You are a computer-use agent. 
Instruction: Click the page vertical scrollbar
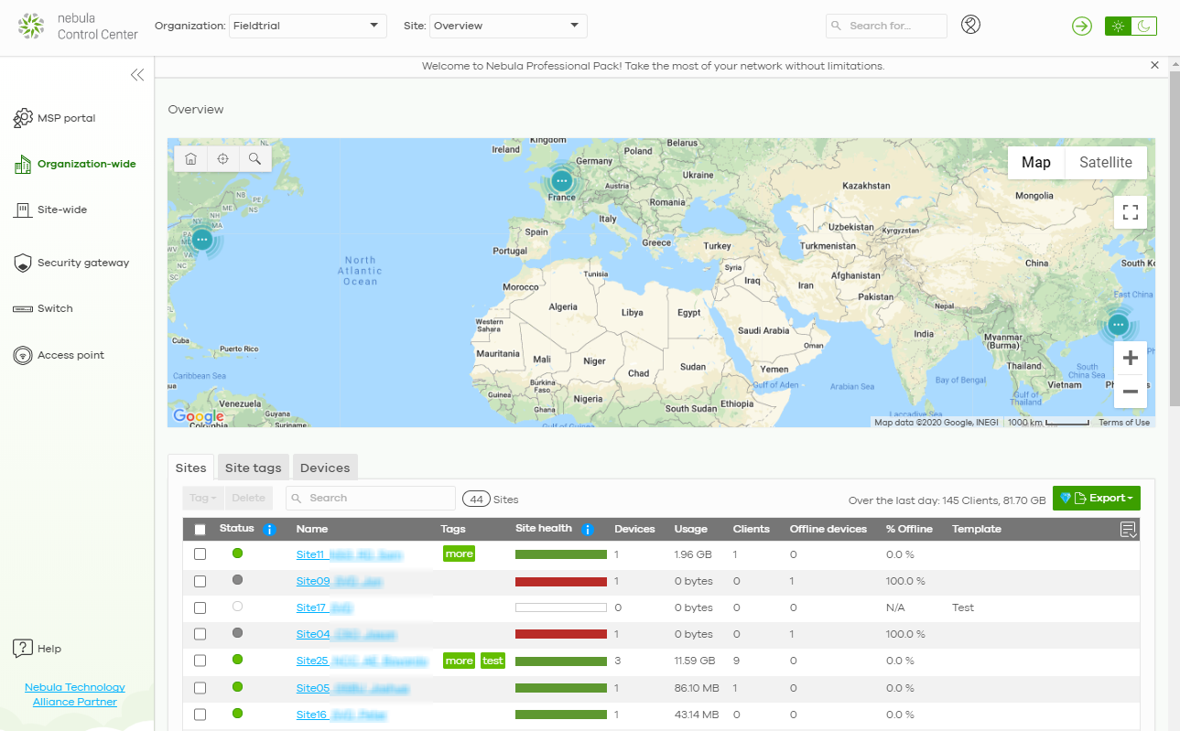point(1175,238)
